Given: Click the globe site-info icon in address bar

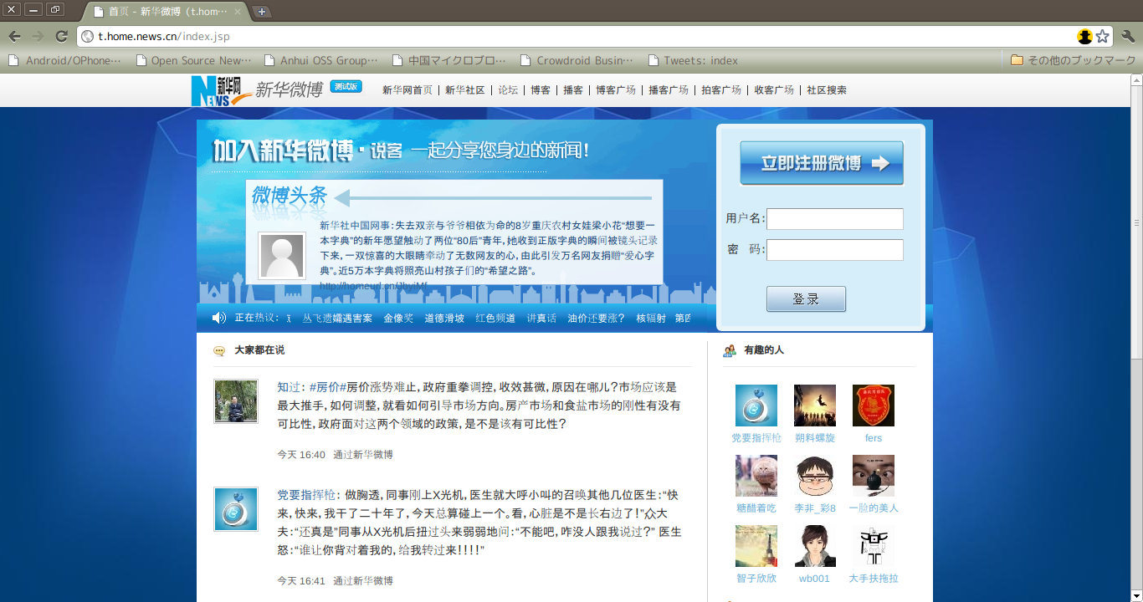Looking at the screenshot, I should [x=88, y=36].
